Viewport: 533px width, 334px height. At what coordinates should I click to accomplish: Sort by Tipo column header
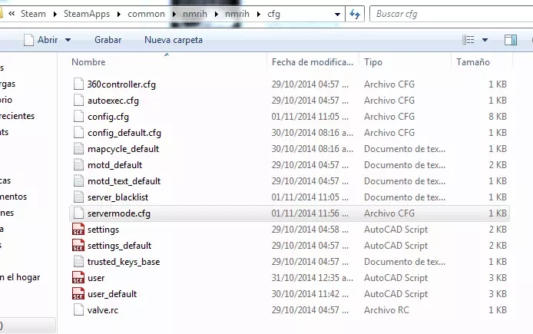click(x=373, y=62)
